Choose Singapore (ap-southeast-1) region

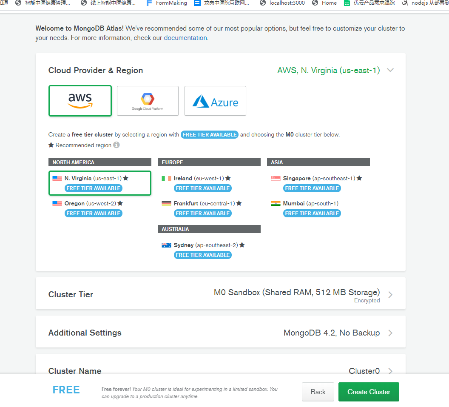click(x=318, y=183)
